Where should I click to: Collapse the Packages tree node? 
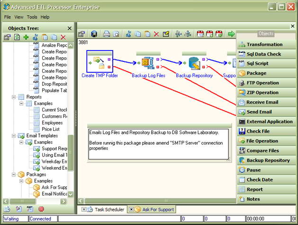14,174
